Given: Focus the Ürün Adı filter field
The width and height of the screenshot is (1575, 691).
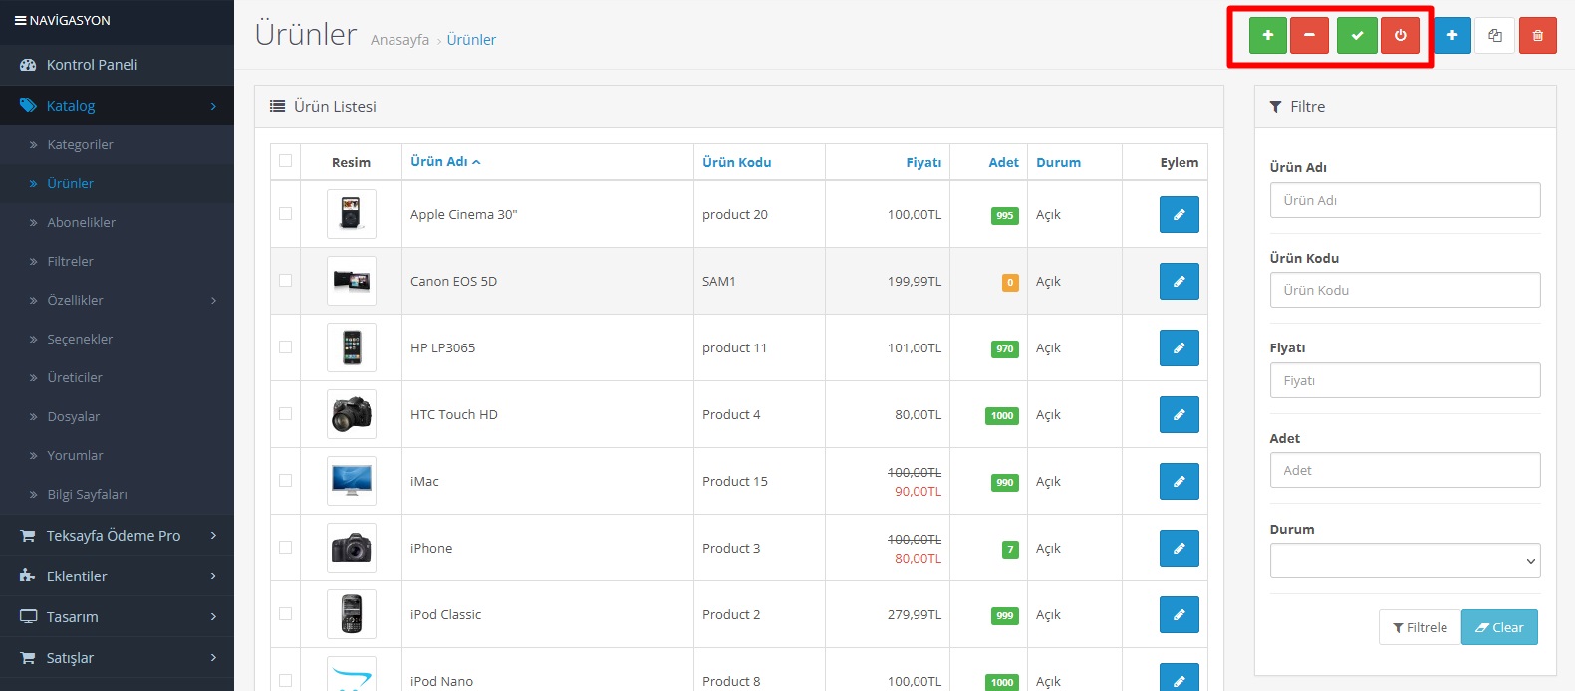Looking at the screenshot, I should pos(1405,200).
